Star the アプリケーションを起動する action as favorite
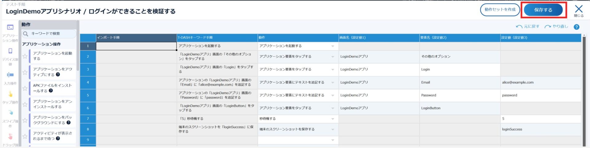 (x=25, y=56)
